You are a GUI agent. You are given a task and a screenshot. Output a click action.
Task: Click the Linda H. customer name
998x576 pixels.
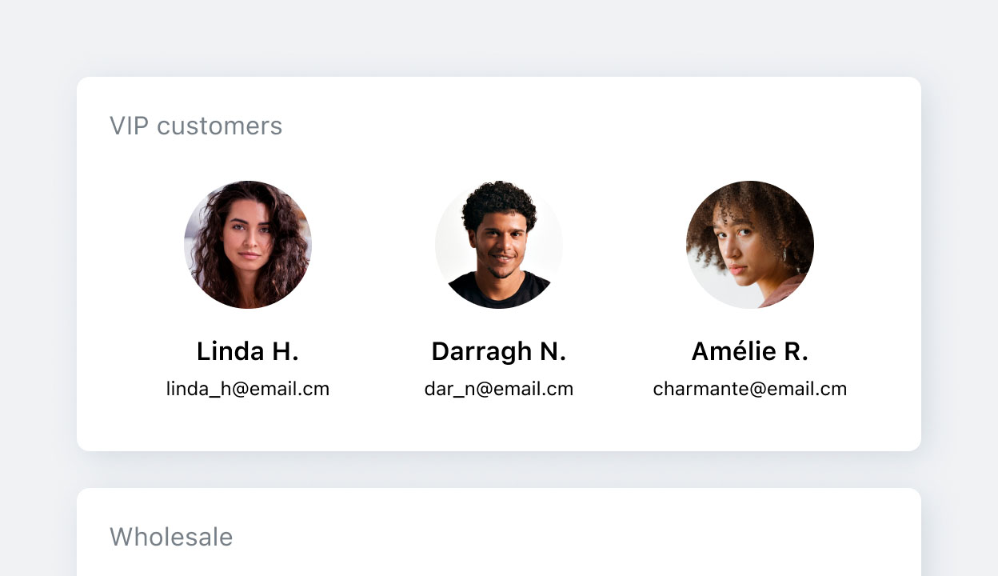(x=248, y=351)
